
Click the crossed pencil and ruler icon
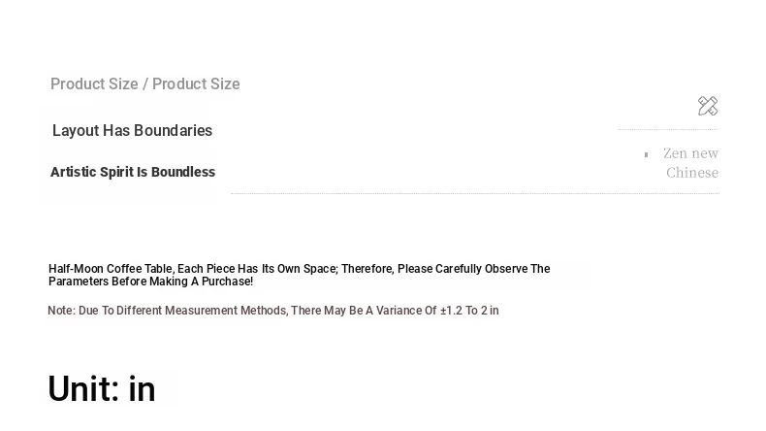point(708,106)
